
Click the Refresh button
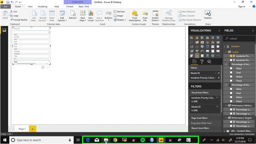[73, 15]
